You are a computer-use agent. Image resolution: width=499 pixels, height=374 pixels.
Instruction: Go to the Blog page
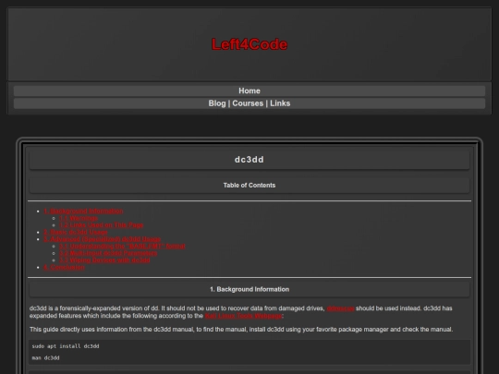(217, 103)
